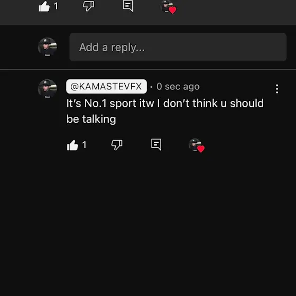Like the top highlighted comment
The image size is (296, 296).
click(44, 6)
